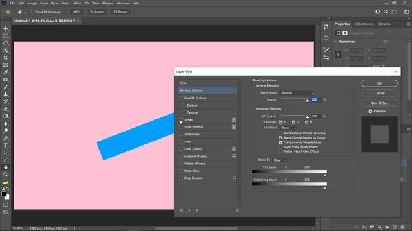This screenshot has height=231, width=412.
Task: Close the Layer Style dialog
Action: [x=396, y=71]
